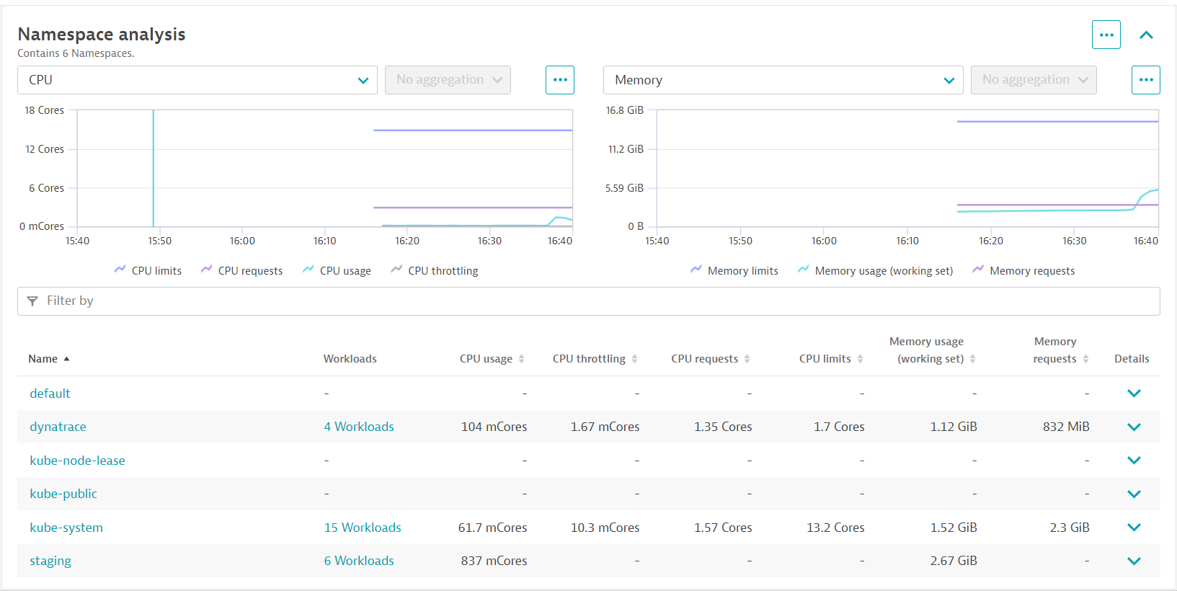The width and height of the screenshot is (1177, 591).
Task: Expand details for staging namespace row
Action: click(x=1134, y=561)
